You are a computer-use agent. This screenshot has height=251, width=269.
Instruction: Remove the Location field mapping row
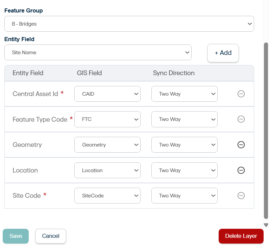[241, 170]
